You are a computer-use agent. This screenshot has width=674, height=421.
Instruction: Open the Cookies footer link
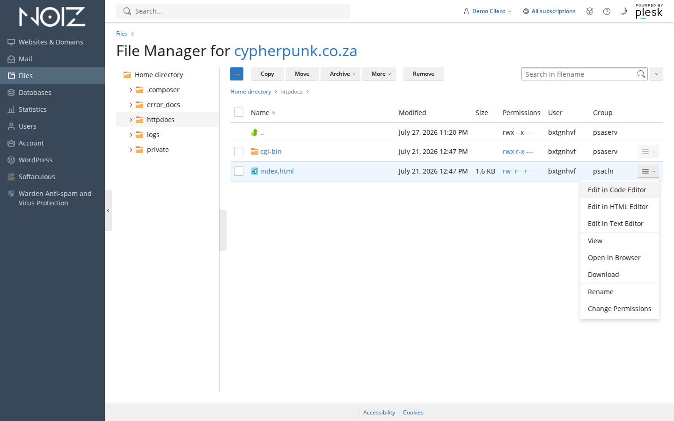tap(413, 413)
